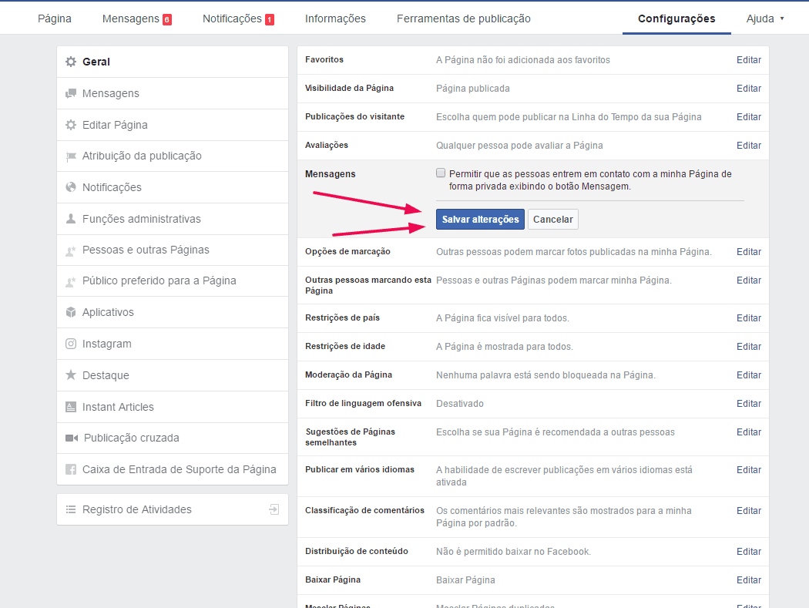The height and width of the screenshot is (608, 809).
Task: Open the Página tab
Action: pos(55,18)
